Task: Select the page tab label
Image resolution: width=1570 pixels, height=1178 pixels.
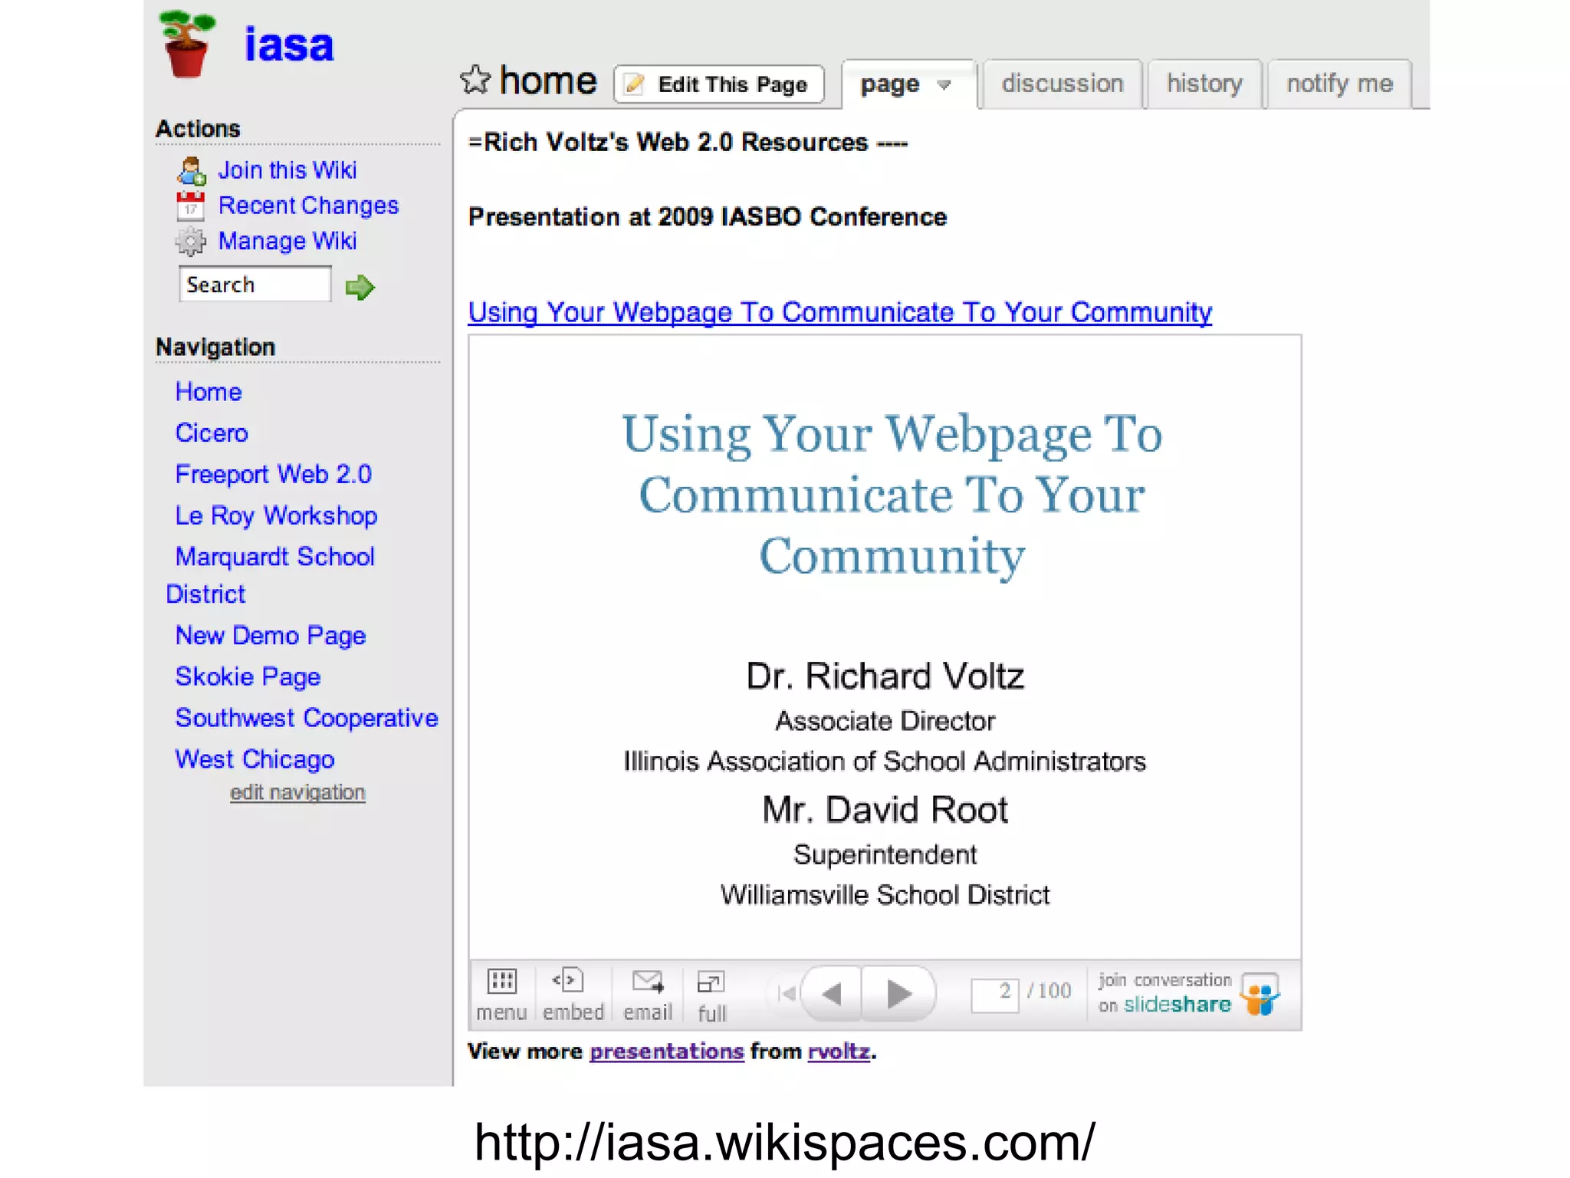Action: (889, 84)
